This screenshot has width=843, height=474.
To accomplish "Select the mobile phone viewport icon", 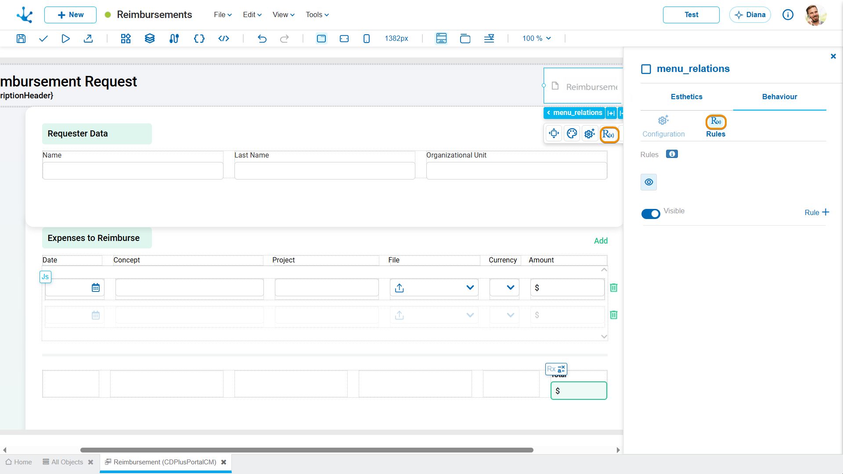I will (367, 39).
